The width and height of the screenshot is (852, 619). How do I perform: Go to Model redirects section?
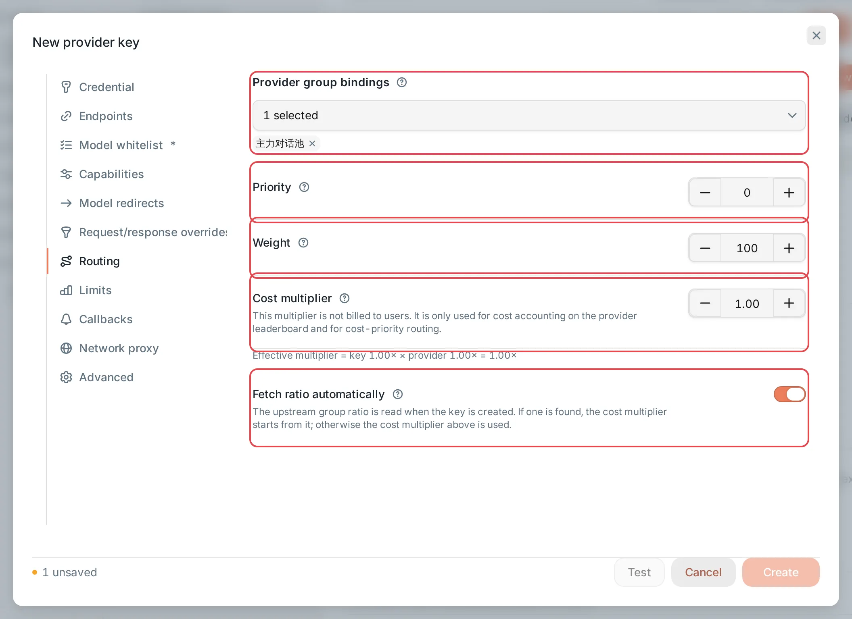121,203
